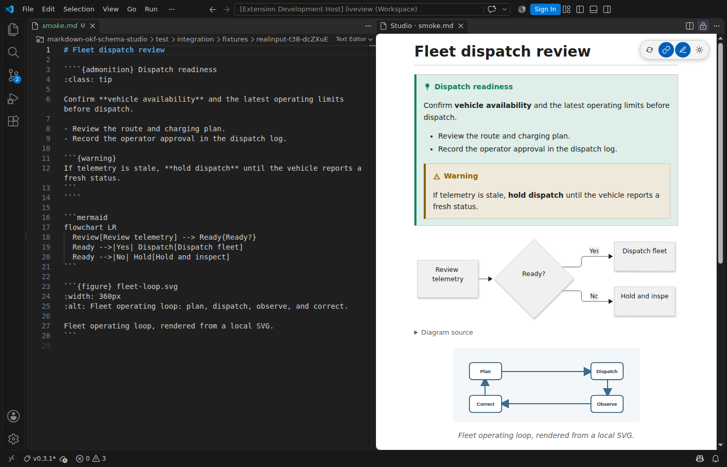Image resolution: width=727 pixels, height=467 pixels.
Task: Expand the Diagram source disclosure
Action: pos(444,333)
